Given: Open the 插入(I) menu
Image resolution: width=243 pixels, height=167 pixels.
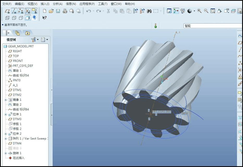Looking at the screenshot, I should [45, 4].
